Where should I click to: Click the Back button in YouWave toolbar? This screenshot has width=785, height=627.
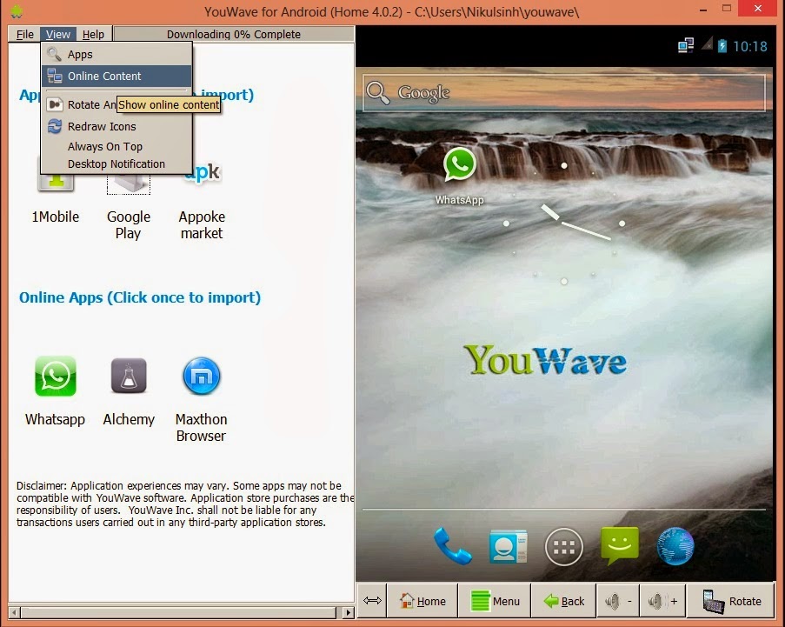(563, 600)
